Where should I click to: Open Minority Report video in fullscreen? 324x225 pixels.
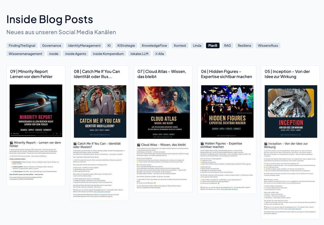(x=57, y=134)
